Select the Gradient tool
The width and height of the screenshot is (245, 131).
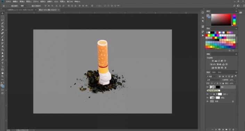(x=2, y=50)
